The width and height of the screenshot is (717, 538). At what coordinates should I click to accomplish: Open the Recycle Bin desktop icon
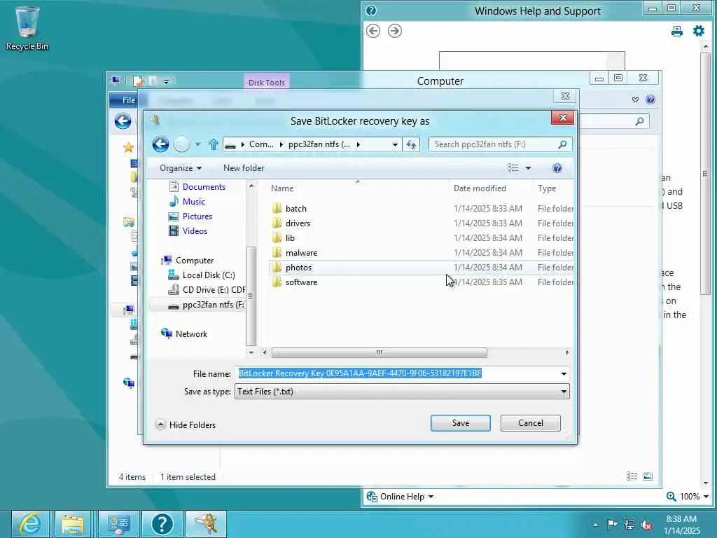pyautogui.click(x=27, y=28)
